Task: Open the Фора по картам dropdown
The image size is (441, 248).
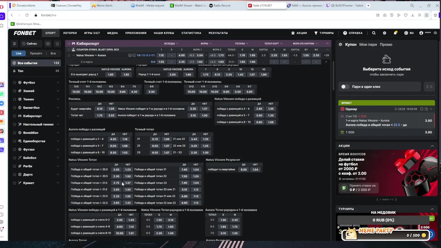Action: coord(305,44)
